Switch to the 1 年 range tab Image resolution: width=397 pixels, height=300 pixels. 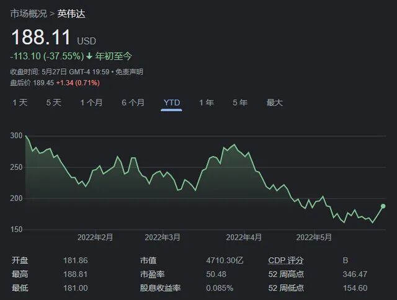pos(207,103)
